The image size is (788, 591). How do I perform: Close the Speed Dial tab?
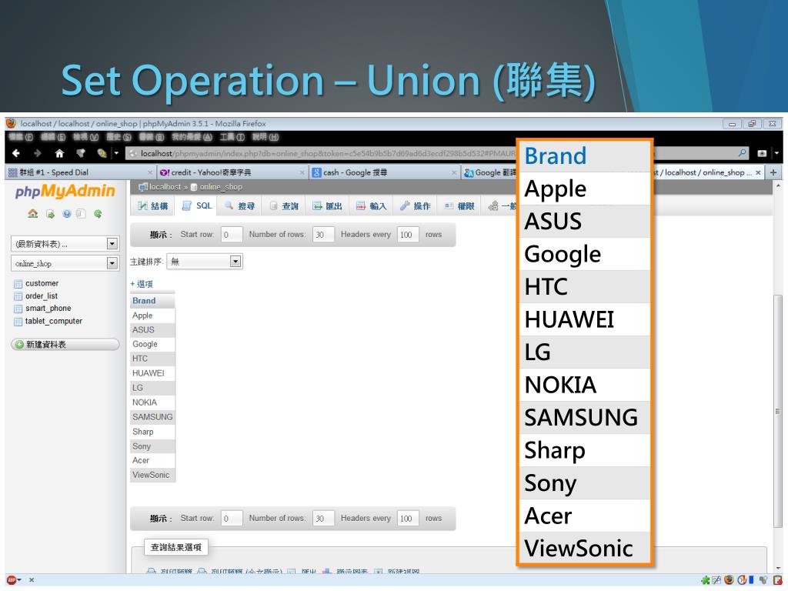[150, 172]
